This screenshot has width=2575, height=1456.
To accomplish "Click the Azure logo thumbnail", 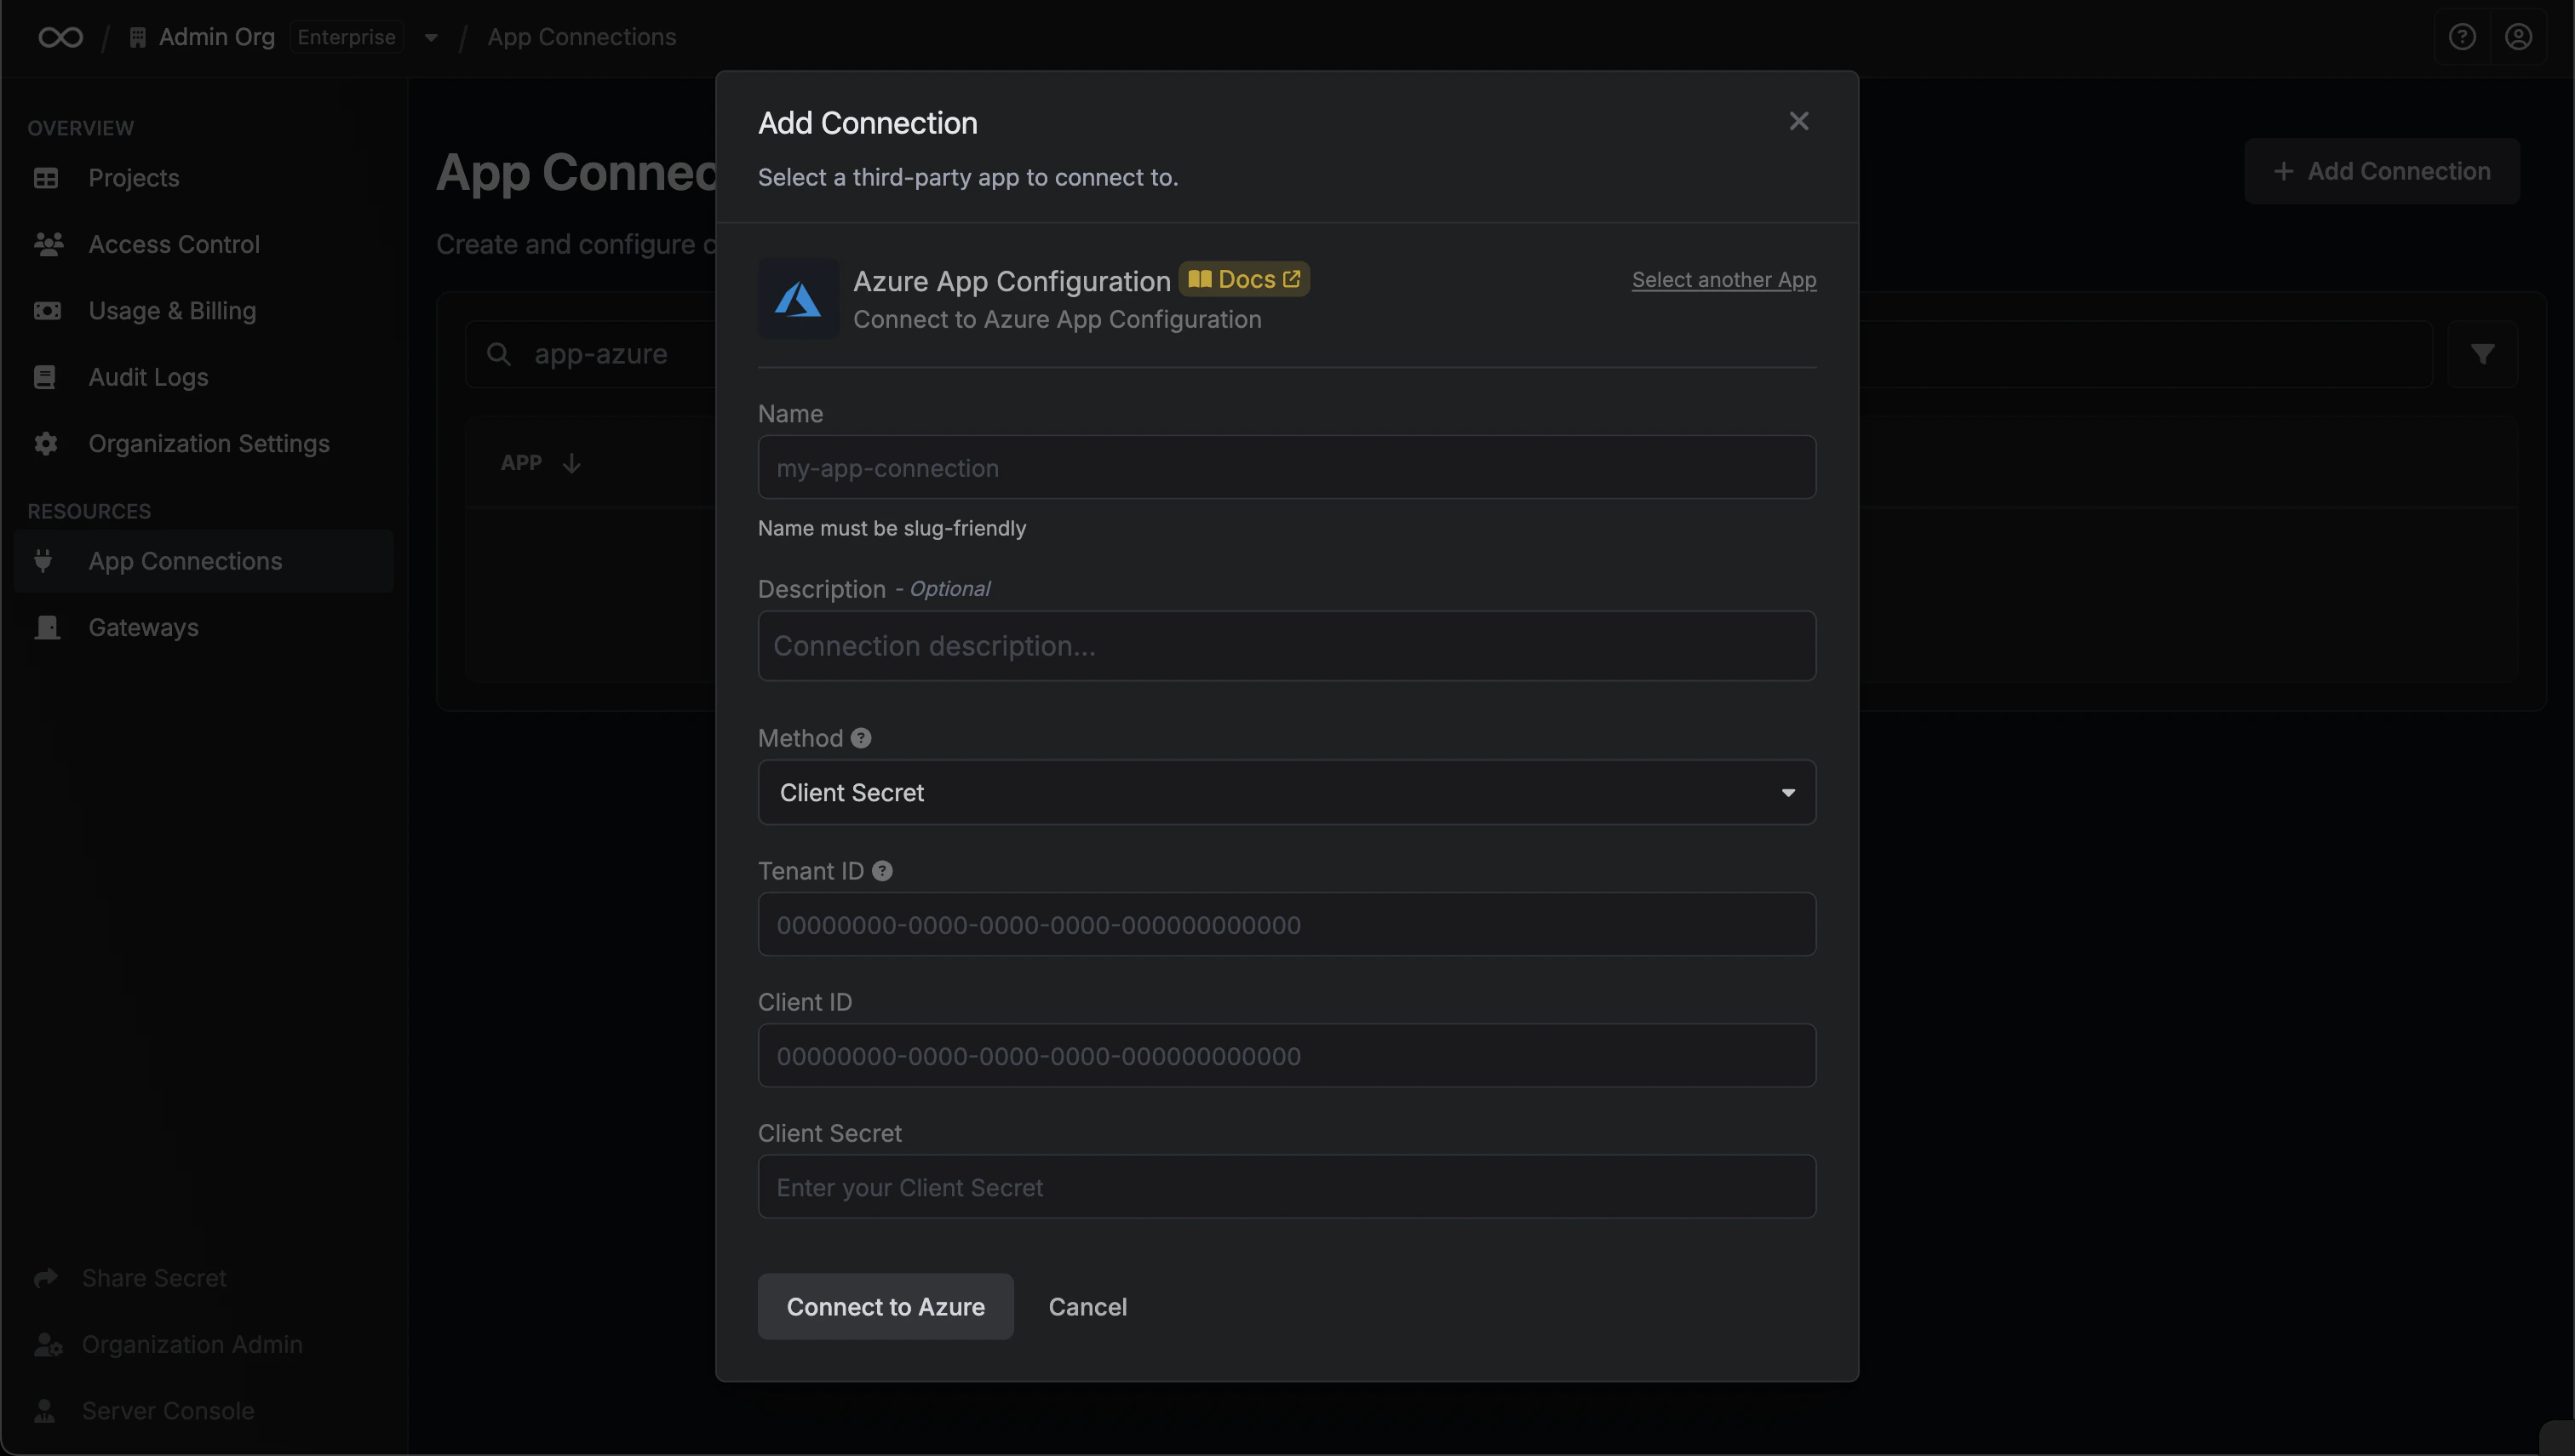I will (x=798, y=298).
